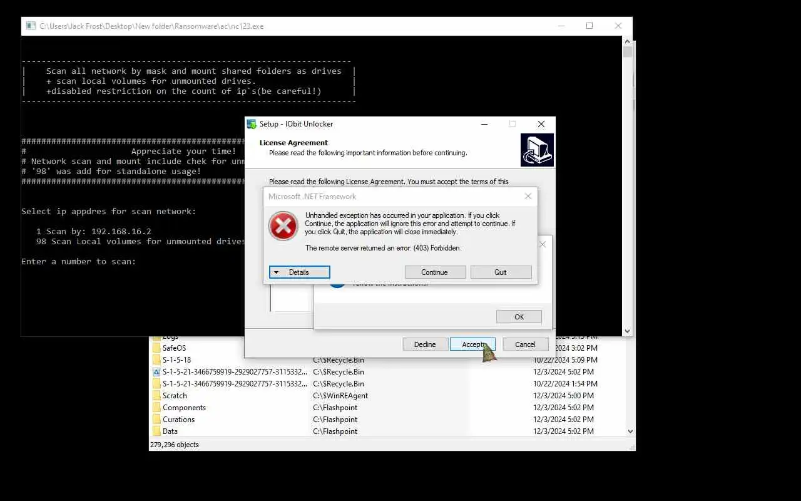Screen dimensions: 801x501
Task: Cancel the IObit Unlocker setup
Action: pyautogui.click(x=525, y=344)
